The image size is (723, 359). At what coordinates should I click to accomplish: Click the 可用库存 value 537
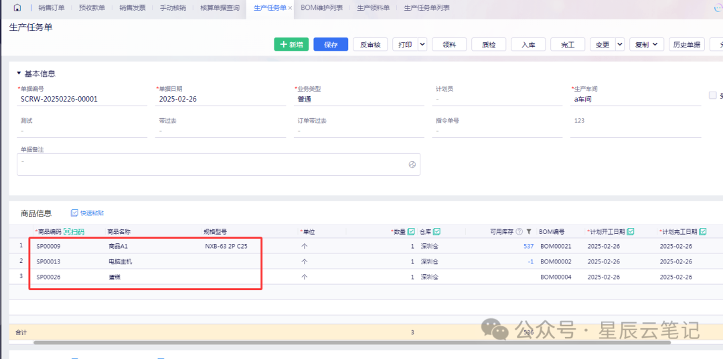528,246
